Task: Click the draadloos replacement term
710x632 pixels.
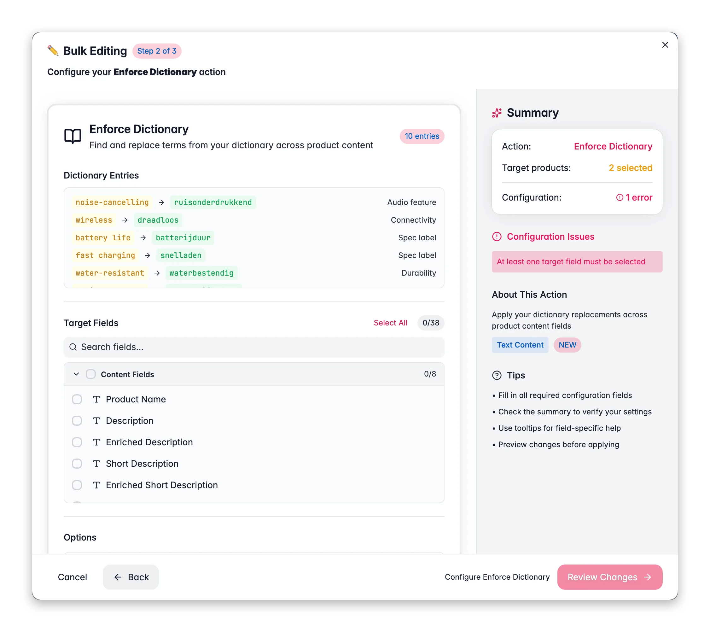Action: 158,220
